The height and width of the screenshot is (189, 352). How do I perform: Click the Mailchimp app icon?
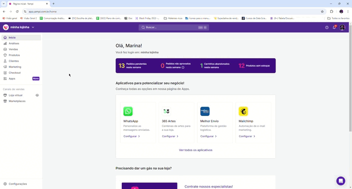pyautogui.click(x=243, y=111)
